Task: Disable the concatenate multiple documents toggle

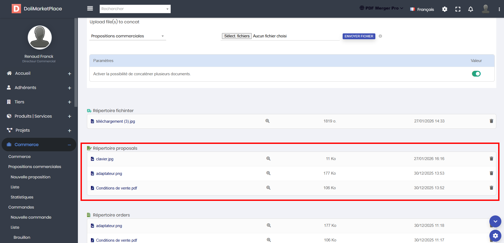Action: click(476, 74)
